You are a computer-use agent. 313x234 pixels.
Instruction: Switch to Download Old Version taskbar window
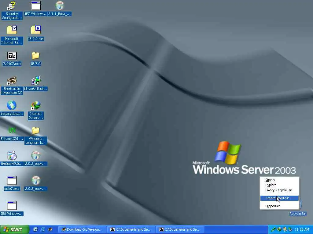[82, 229]
